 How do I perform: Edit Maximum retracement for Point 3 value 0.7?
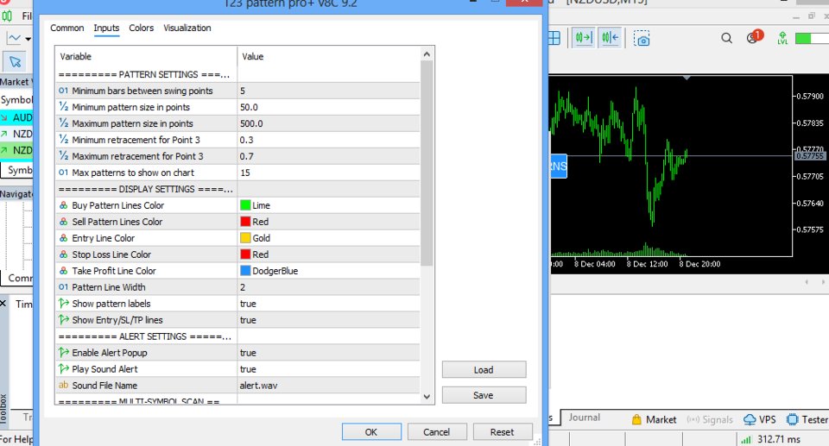point(328,156)
